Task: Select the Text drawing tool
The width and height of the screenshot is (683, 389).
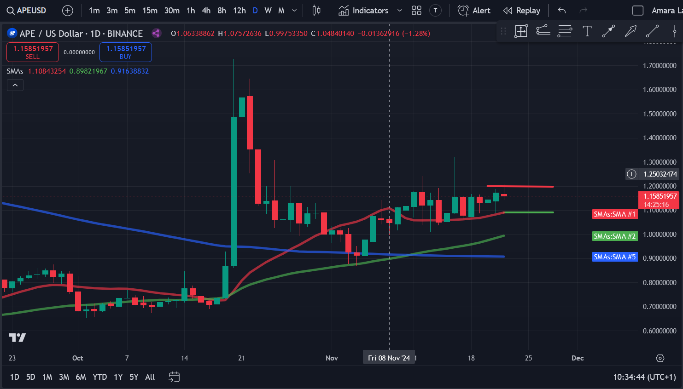Action: 587,31
